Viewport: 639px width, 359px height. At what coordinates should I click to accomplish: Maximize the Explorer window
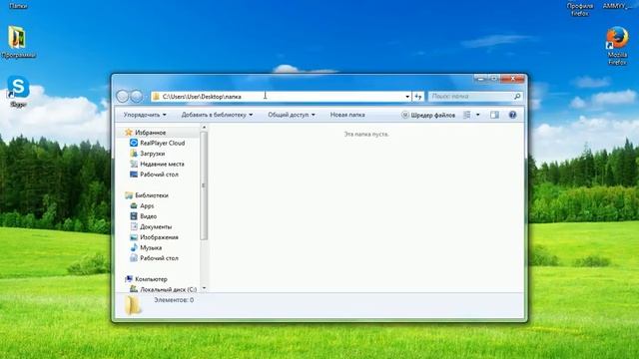493,79
